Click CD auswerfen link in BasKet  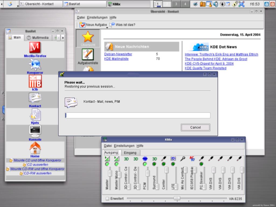click(x=37, y=165)
